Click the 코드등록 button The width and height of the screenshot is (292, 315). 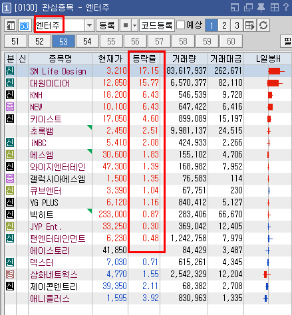pos(157,25)
